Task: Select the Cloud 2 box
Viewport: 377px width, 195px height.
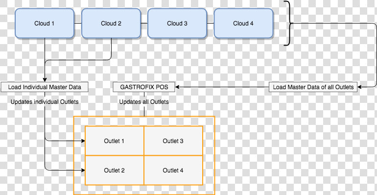Action: [x=111, y=24]
